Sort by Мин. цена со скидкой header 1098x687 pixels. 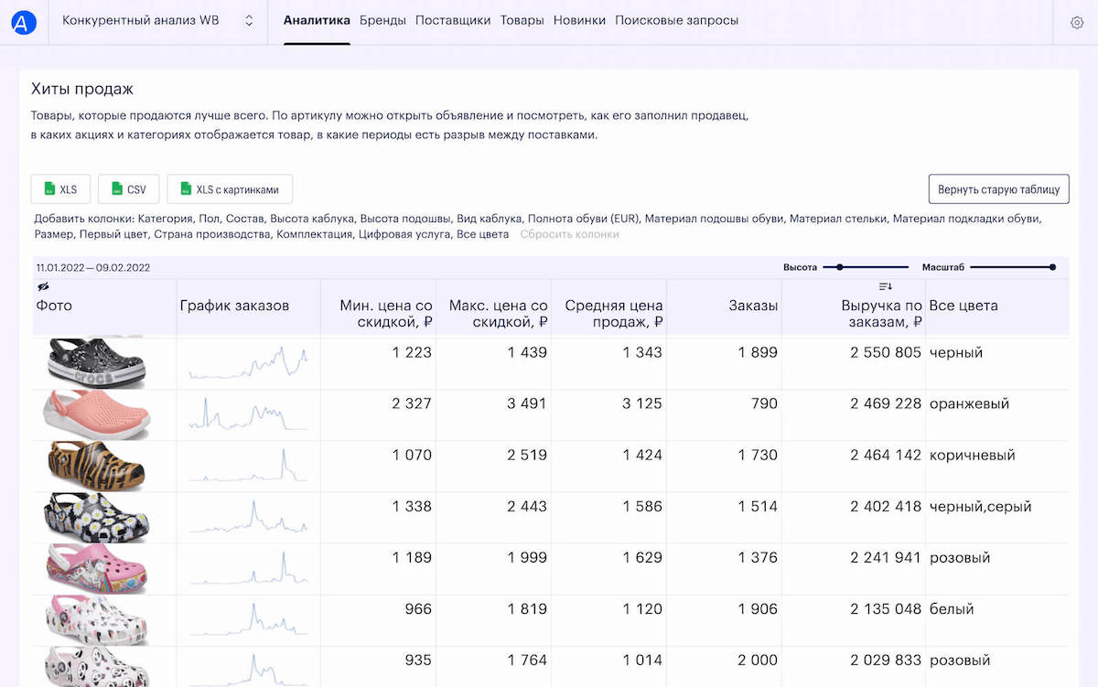(x=385, y=314)
